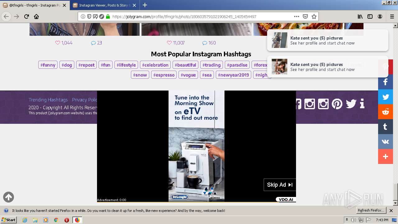The image size is (398, 224).
Task: Open the #vogue hashtag
Action: pyautogui.click(x=188, y=75)
